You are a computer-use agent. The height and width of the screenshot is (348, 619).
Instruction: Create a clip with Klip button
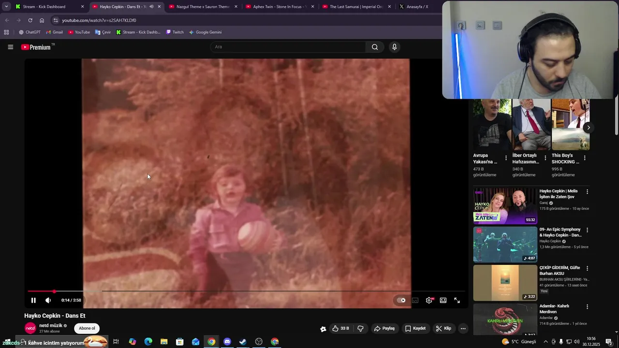point(443,328)
